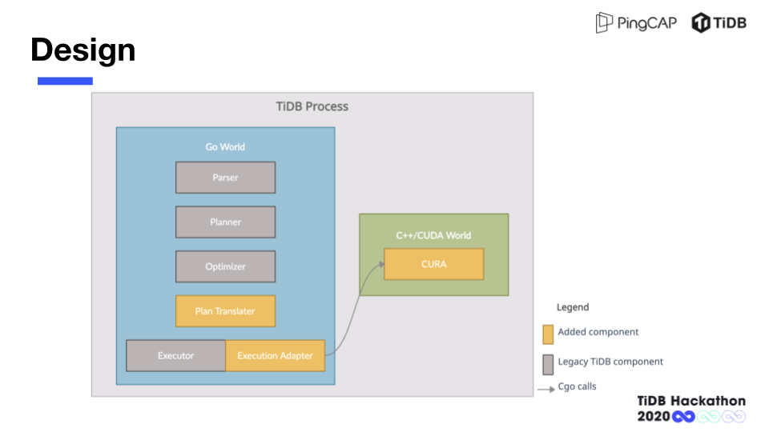Select the Planner box
This screenshot has width=769, height=432.
point(225,222)
